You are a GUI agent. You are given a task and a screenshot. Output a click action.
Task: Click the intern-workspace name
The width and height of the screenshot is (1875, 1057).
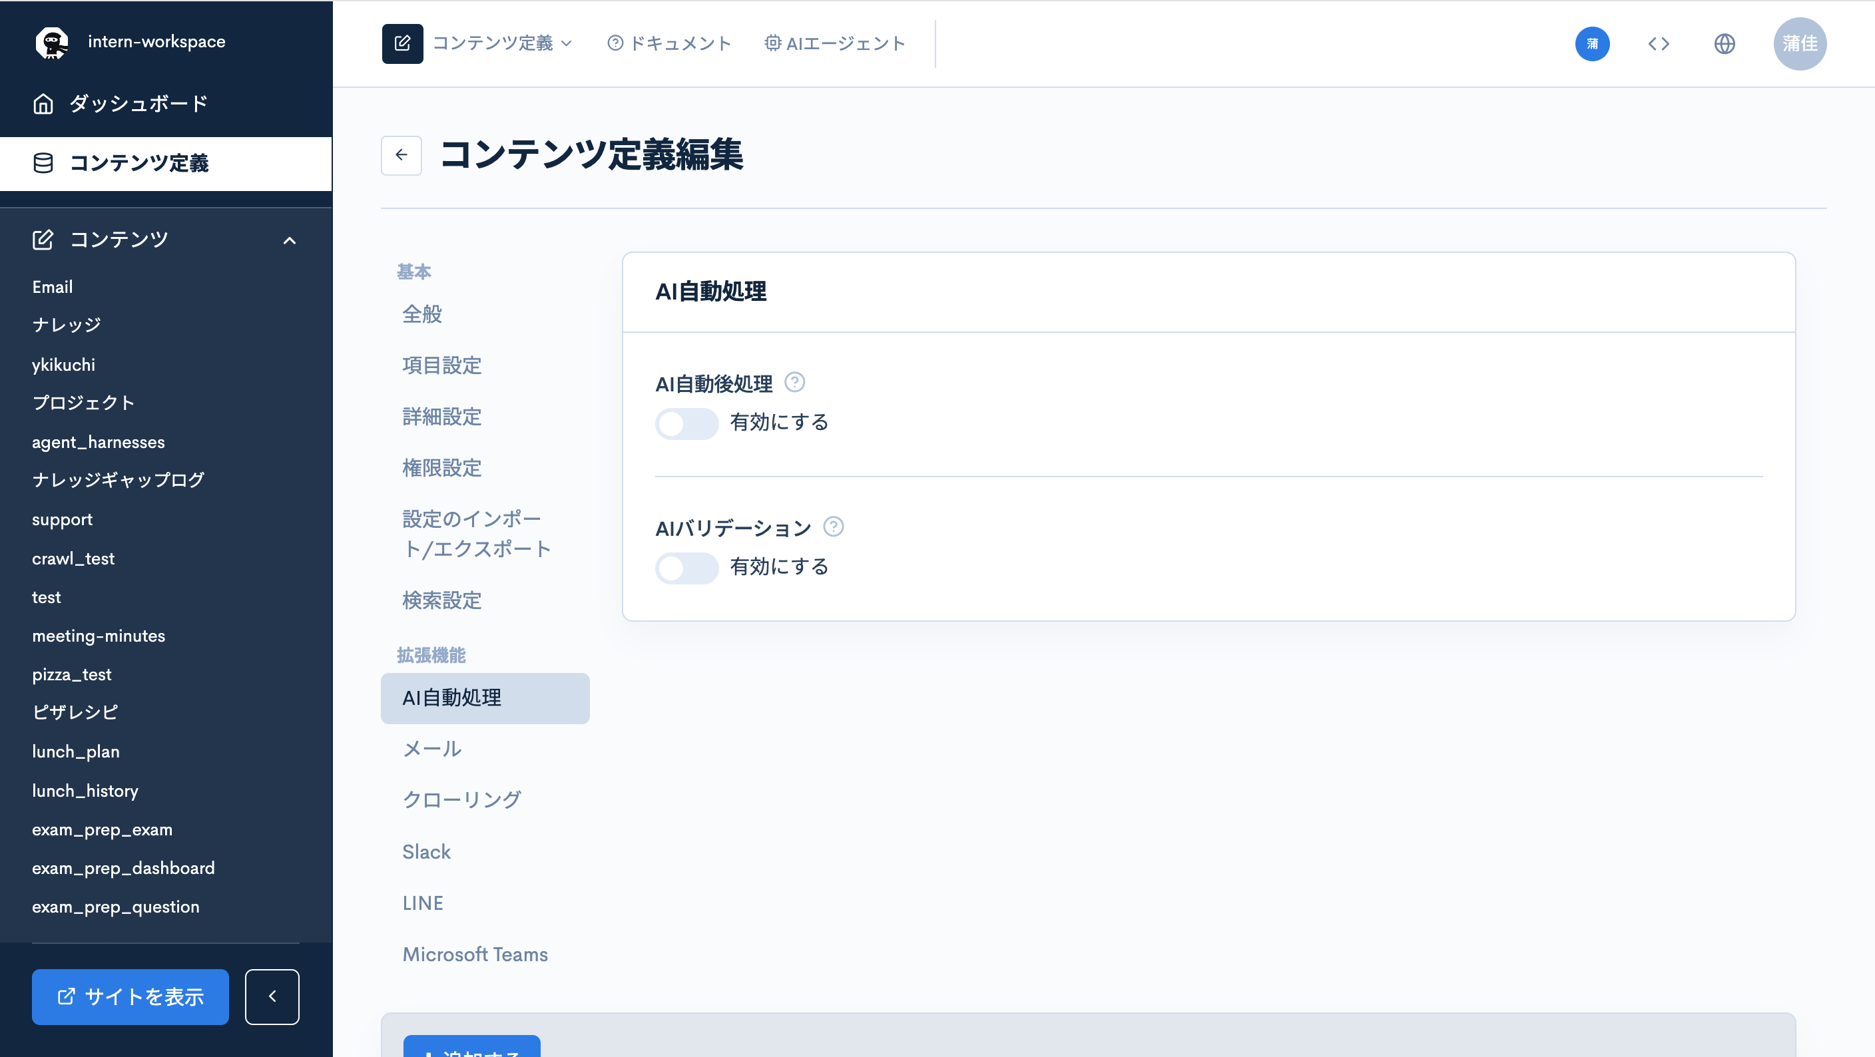pyautogui.click(x=156, y=41)
